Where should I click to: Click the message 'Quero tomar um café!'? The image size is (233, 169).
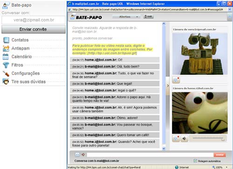(x=115, y=135)
